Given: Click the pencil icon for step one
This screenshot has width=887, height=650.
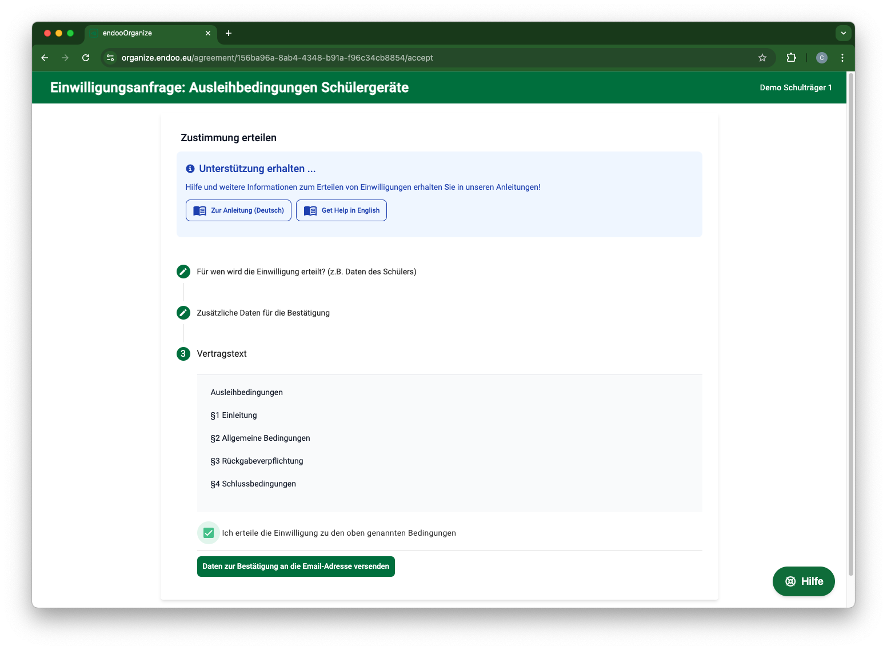Looking at the screenshot, I should point(183,272).
